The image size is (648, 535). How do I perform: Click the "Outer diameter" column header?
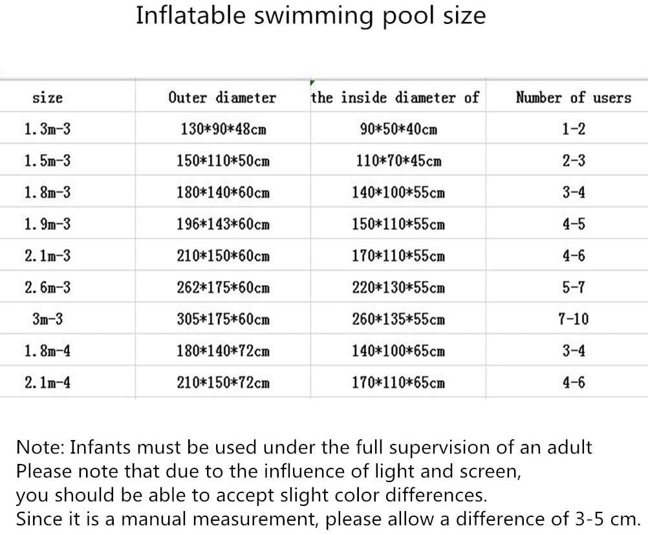(222, 98)
